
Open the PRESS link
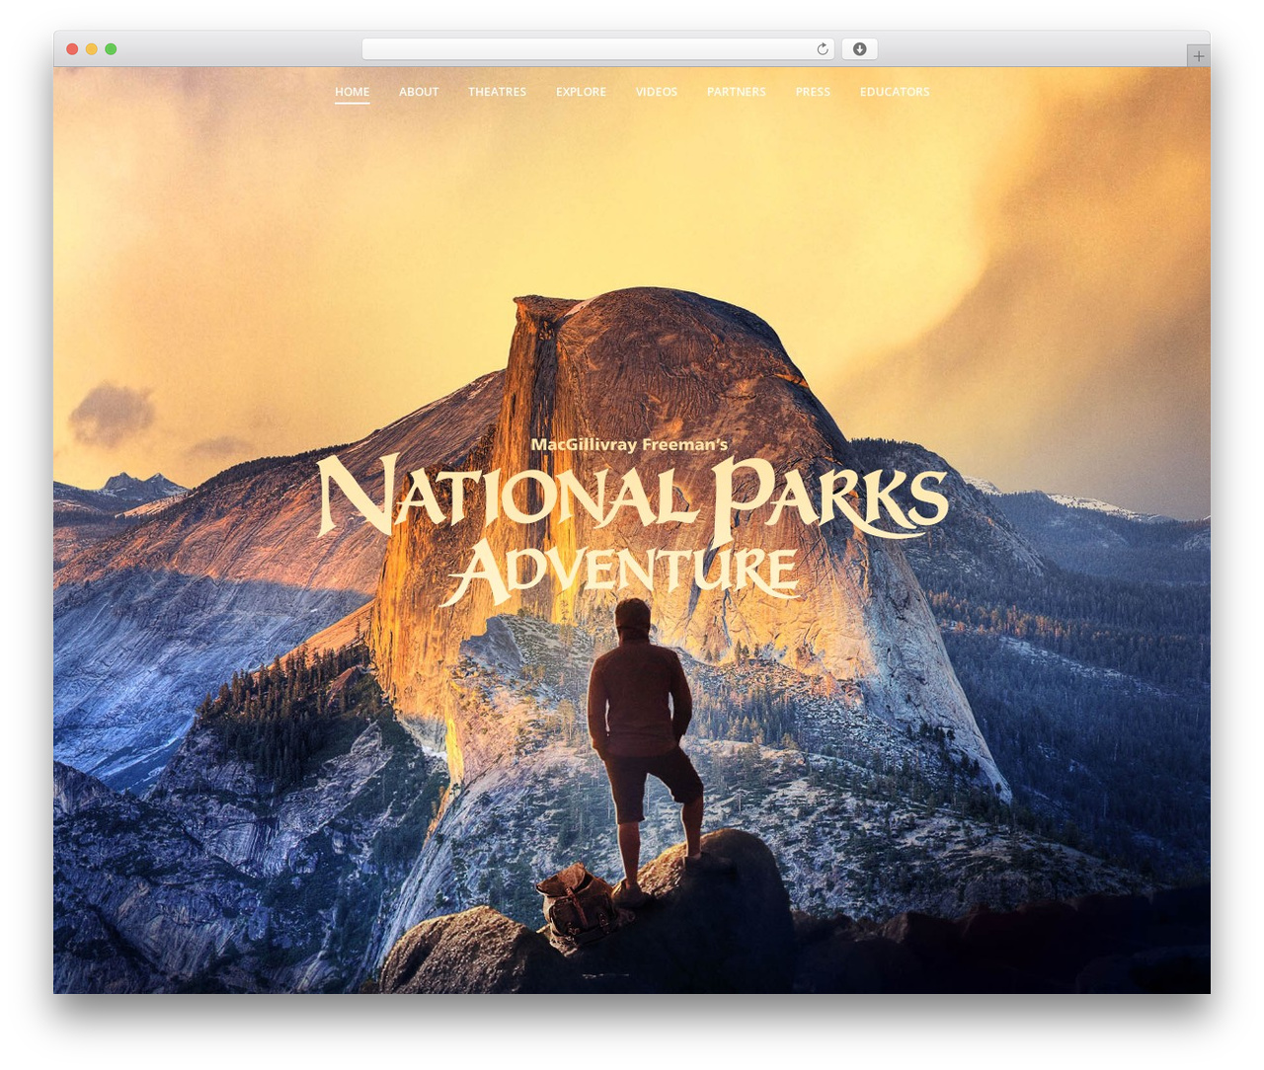point(813,92)
